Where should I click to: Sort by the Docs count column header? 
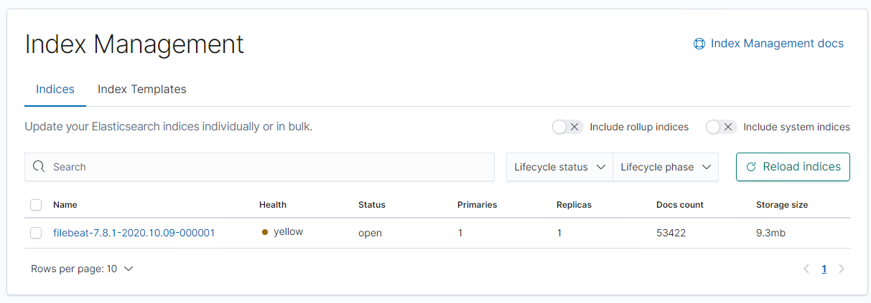(x=679, y=205)
